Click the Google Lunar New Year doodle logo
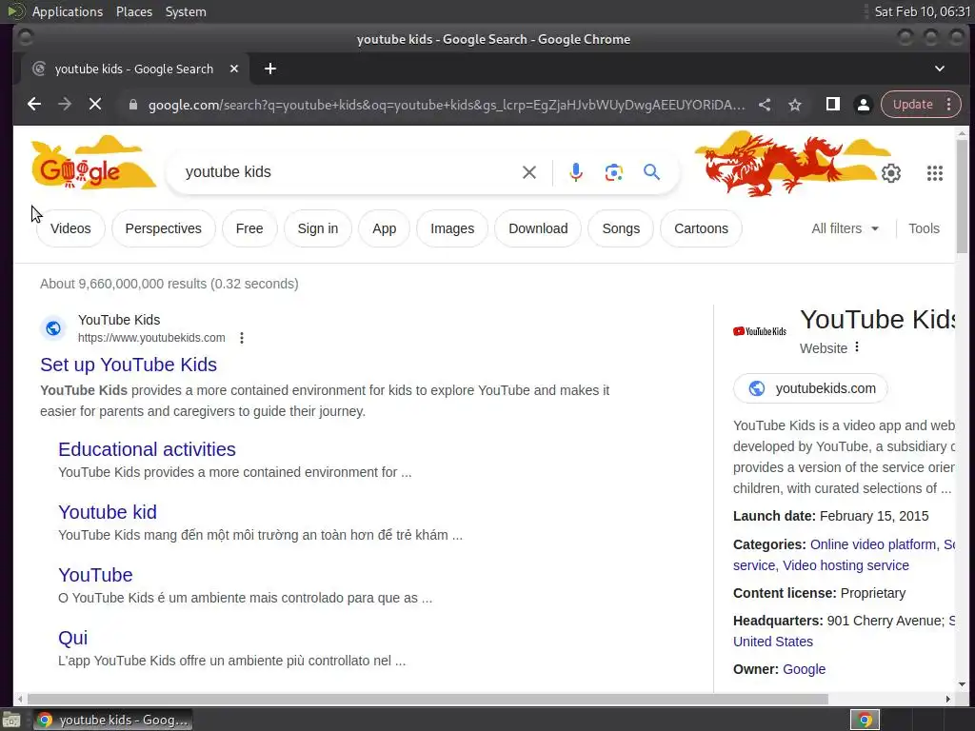The image size is (975, 731). tap(92, 164)
